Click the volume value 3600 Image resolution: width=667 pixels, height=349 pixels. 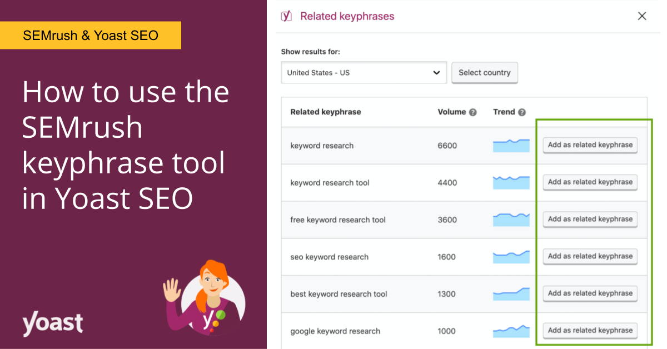click(x=447, y=220)
